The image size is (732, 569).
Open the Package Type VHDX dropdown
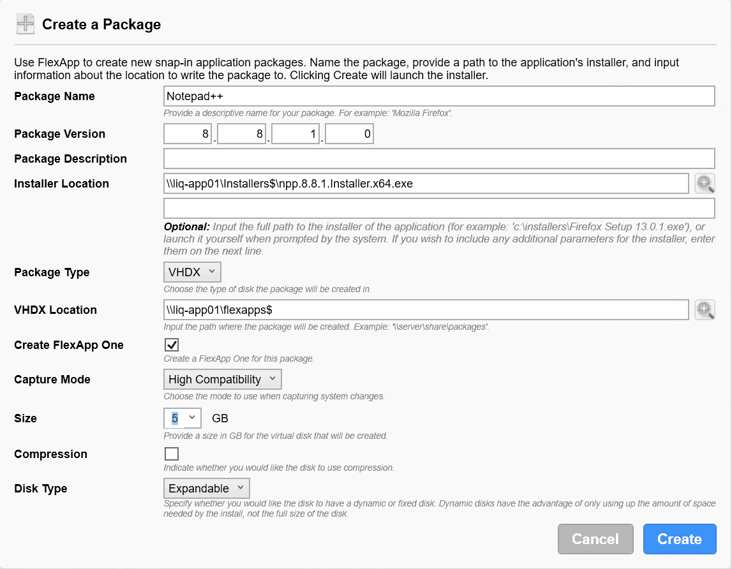click(192, 272)
